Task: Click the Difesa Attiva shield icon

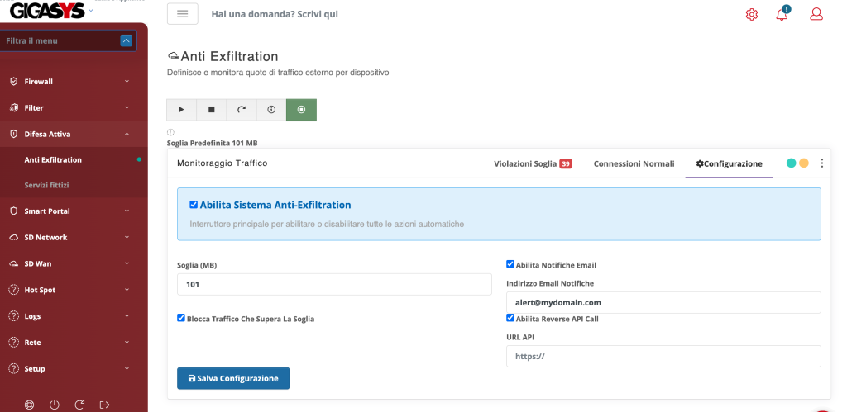Action: [x=14, y=134]
